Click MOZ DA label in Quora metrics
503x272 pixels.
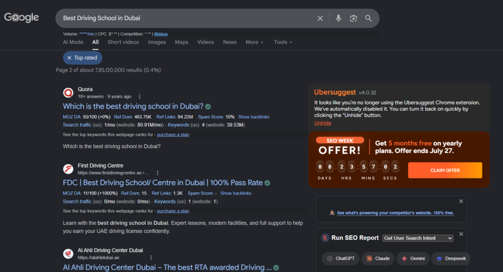[x=72, y=117]
